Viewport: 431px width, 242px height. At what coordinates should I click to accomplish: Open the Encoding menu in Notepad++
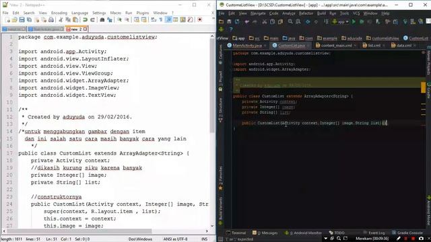pyautogui.click(x=59, y=13)
